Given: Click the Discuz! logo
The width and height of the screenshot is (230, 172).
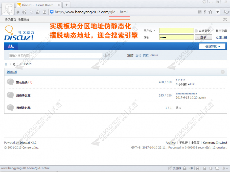Looking at the screenshot, I should click(19, 33).
